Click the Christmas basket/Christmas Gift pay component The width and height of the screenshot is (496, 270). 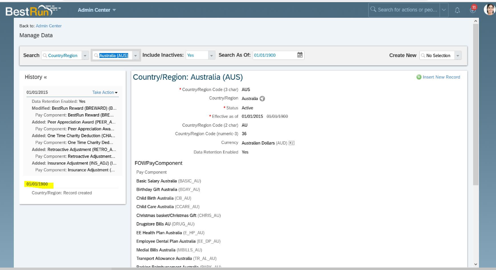pos(178,215)
